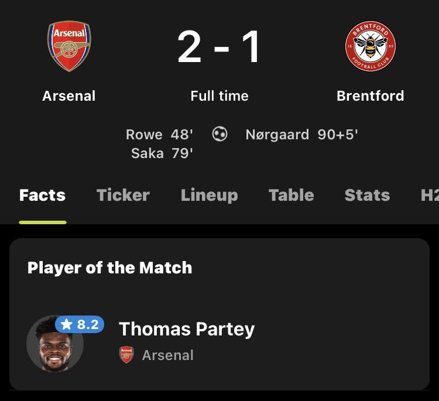Tap Nørgaard 90+5' goal entry
Screen dimensions: 439x401
point(301,135)
